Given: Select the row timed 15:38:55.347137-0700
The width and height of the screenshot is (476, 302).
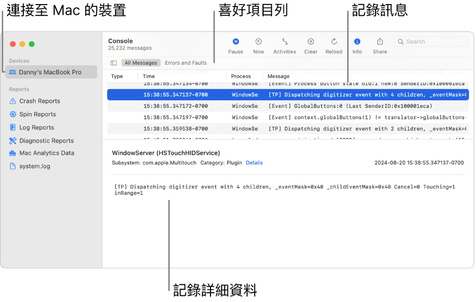Looking at the screenshot, I should click(x=288, y=95).
